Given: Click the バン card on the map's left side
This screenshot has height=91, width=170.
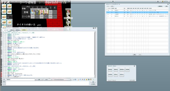Looking at the screenshot, I should (4, 11).
